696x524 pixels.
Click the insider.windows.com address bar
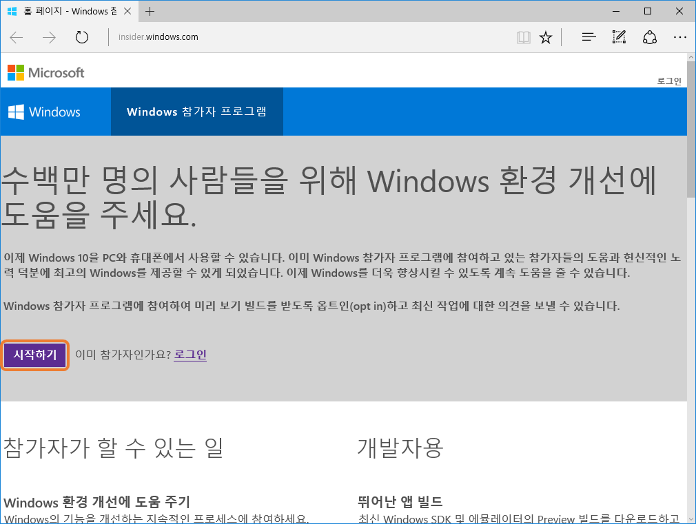pyautogui.click(x=158, y=37)
